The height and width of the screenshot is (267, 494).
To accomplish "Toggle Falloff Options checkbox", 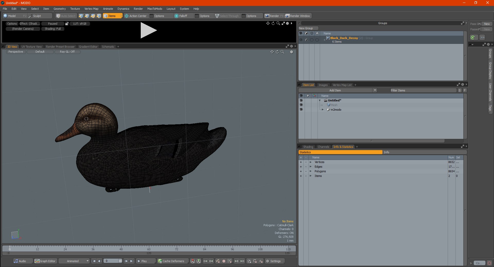I will click(x=197, y=16).
